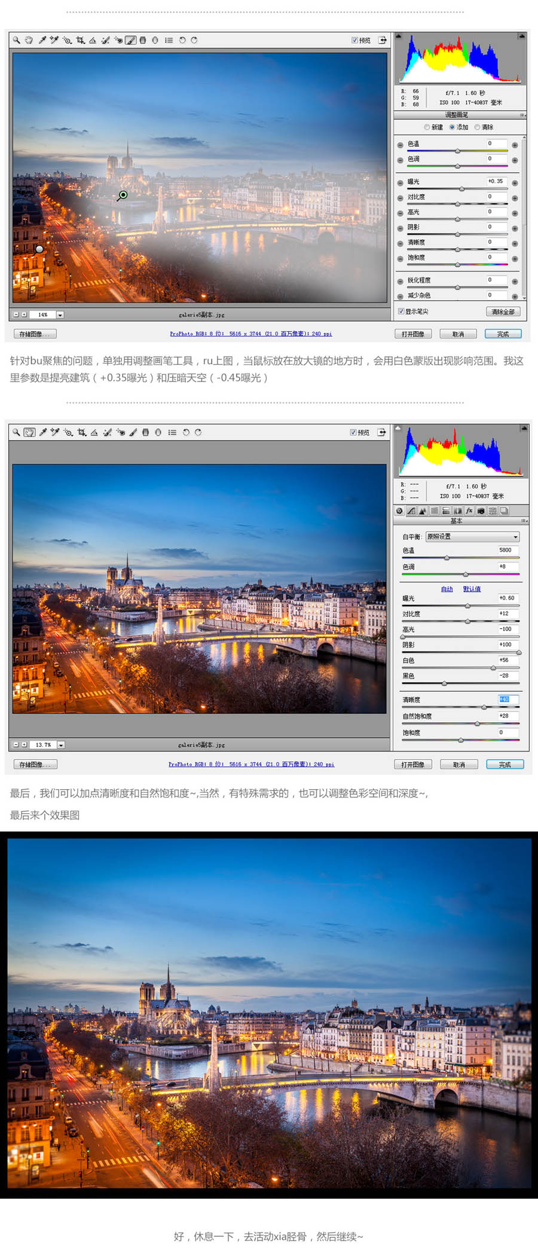
Task: Open zoom level dropdown showing 13.7%
Action: click(x=61, y=745)
